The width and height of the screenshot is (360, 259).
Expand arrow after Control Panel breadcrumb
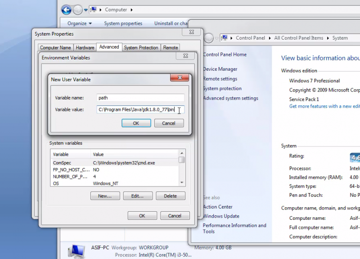click(270, 38)
